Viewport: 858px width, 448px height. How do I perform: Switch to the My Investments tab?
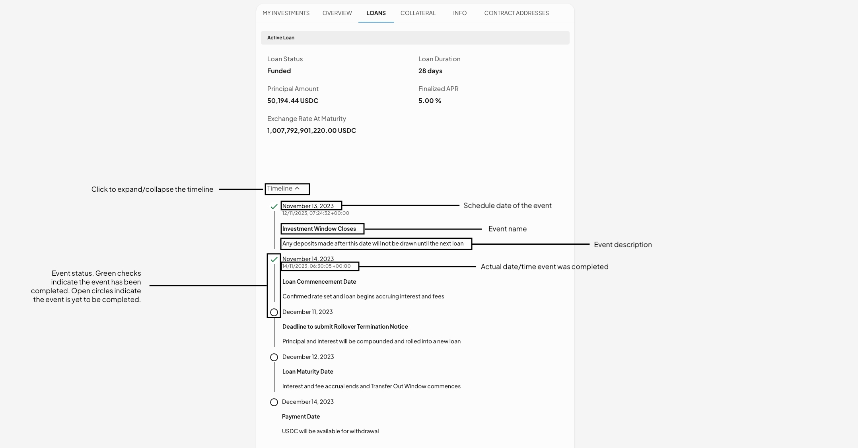point(286,13)
